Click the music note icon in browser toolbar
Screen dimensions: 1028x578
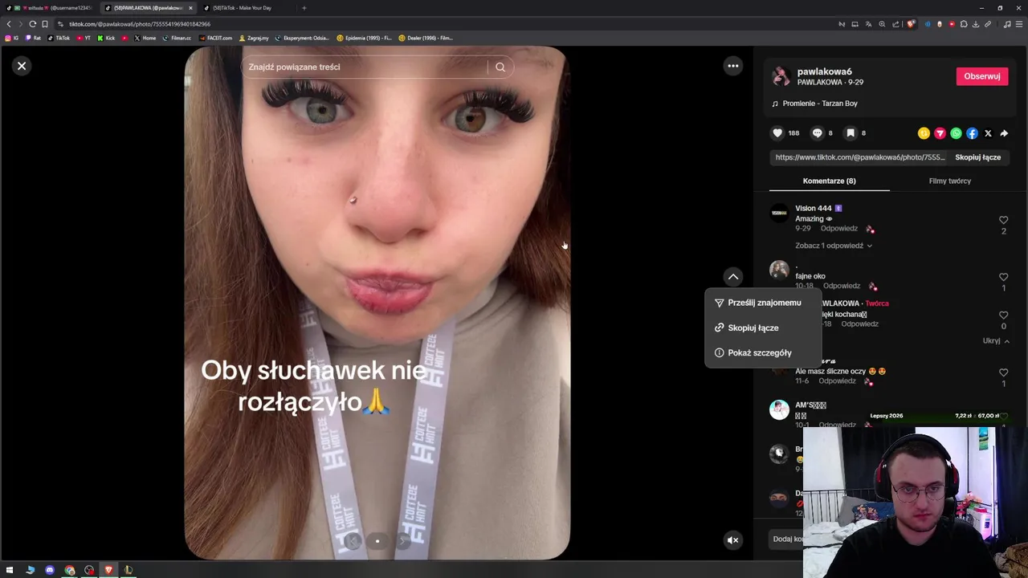1007,24
